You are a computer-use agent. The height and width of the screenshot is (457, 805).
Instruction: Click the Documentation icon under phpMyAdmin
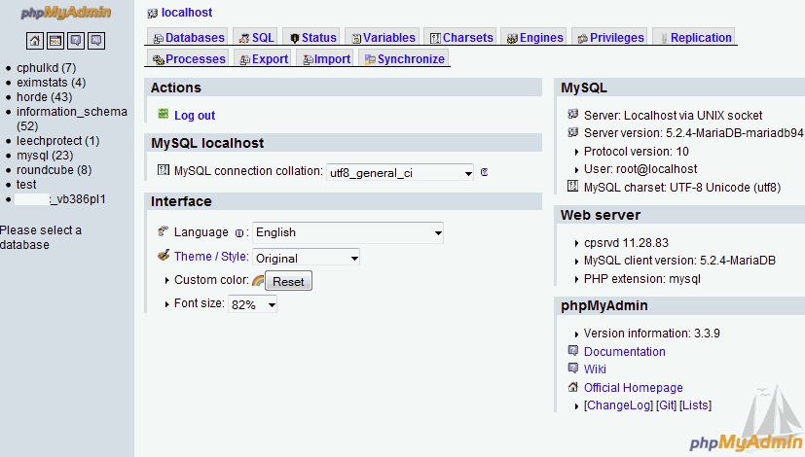click(573, 350)
